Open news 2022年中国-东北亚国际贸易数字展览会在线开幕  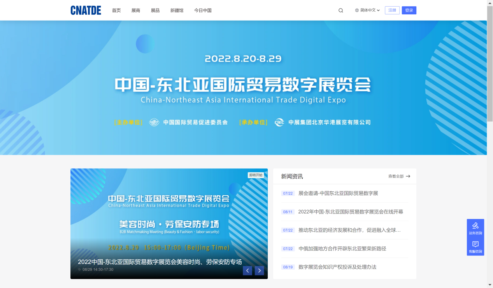click(351, 212)
